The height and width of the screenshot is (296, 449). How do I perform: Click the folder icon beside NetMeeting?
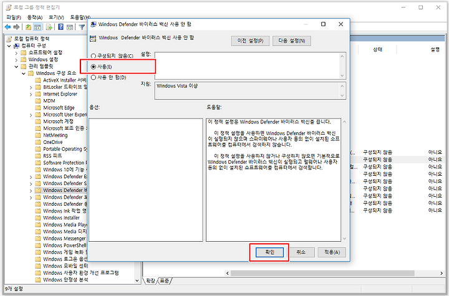[38, 135]
